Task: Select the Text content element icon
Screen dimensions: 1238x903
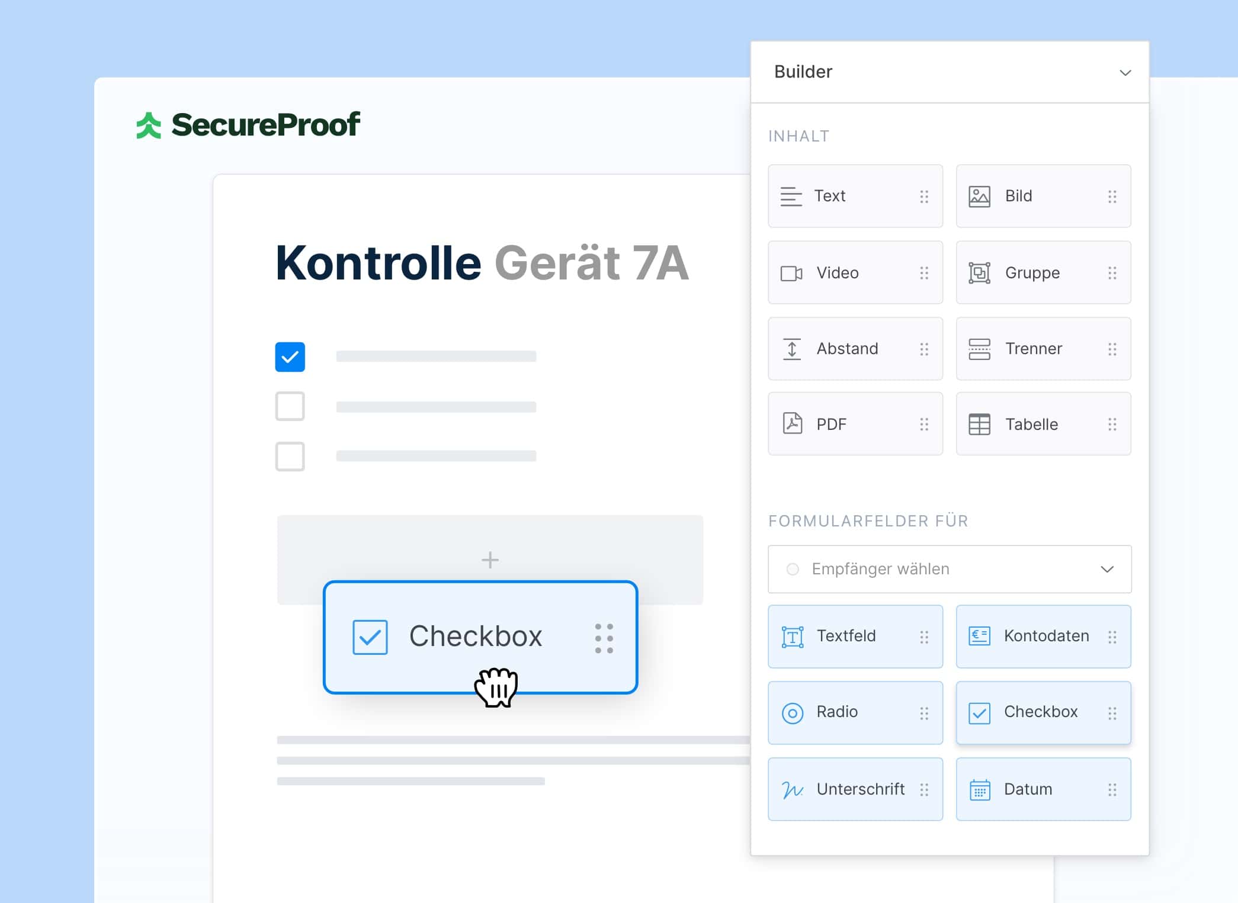Action: pyautogui.click(x=792, y=196)
